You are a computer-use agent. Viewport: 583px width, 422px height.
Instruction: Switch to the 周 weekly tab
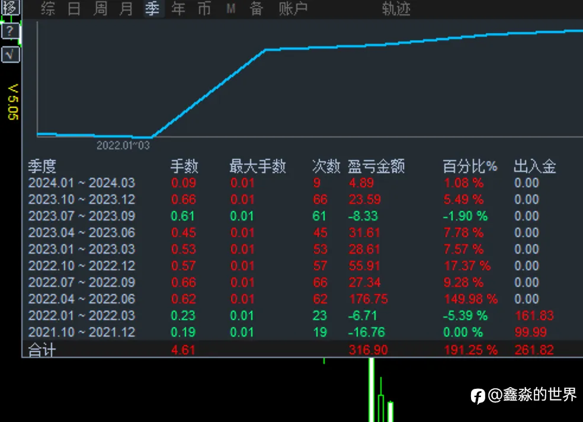[100, 8]
